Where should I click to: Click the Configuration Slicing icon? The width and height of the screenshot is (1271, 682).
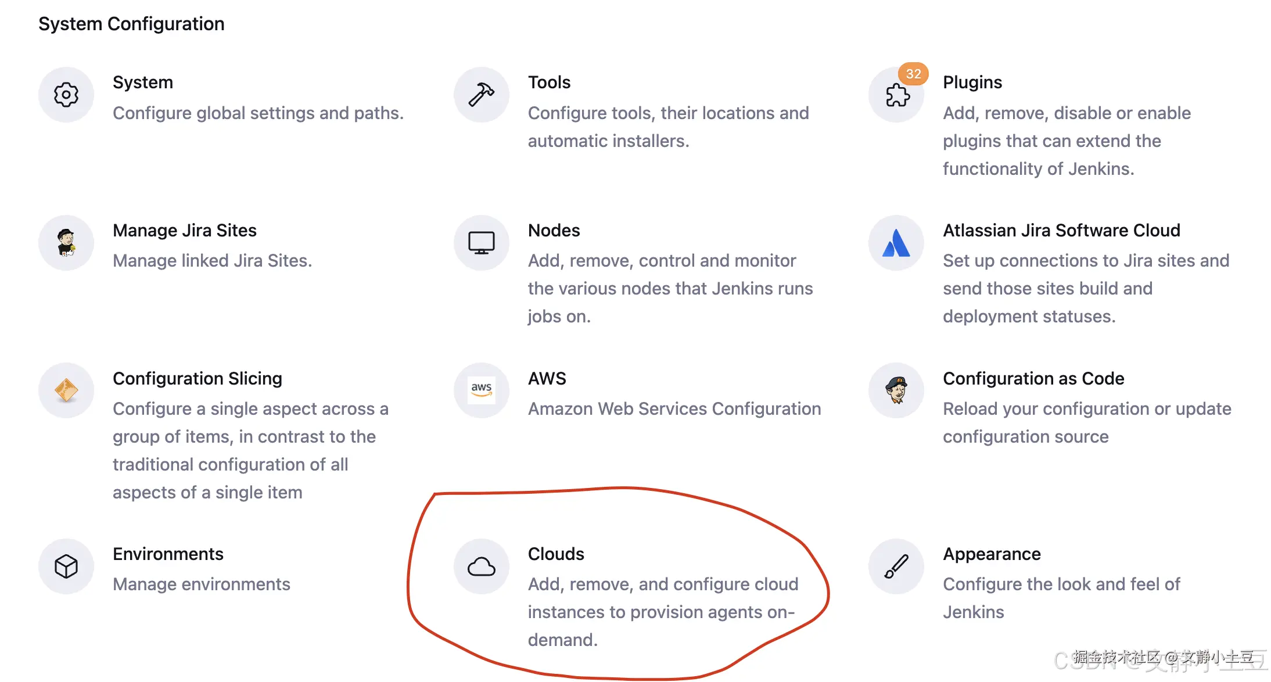click(x=66, y=390)
